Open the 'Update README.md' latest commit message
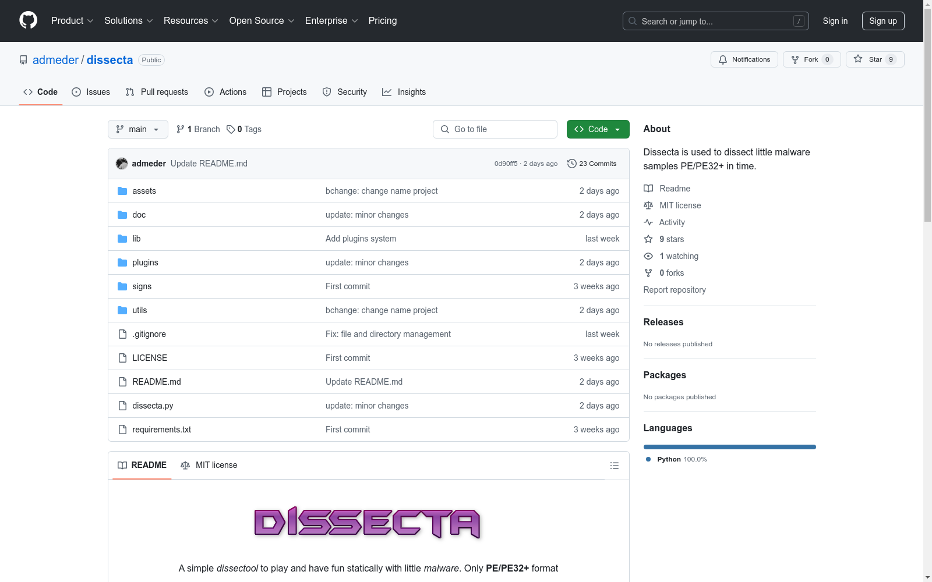The image size is (932, 582). [209, 164]
